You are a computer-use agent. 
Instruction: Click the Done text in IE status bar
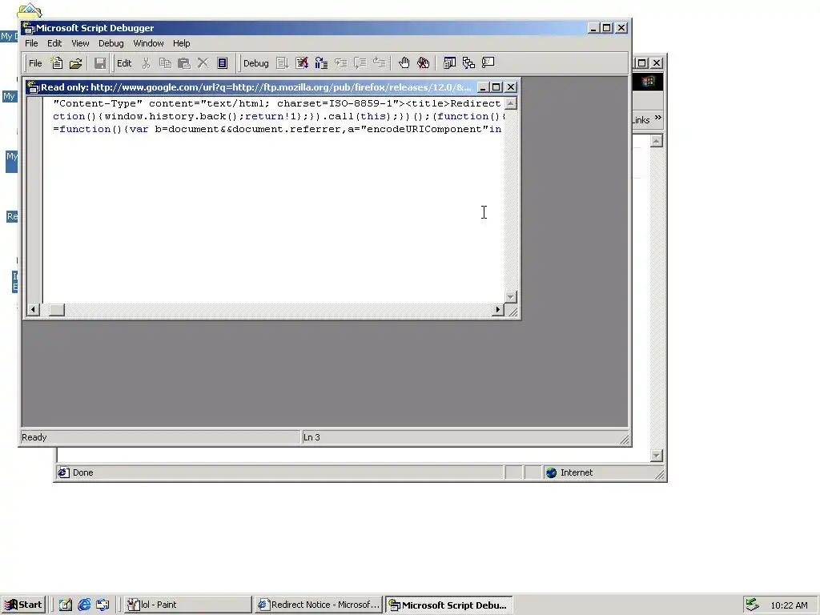tap(83, 472)
